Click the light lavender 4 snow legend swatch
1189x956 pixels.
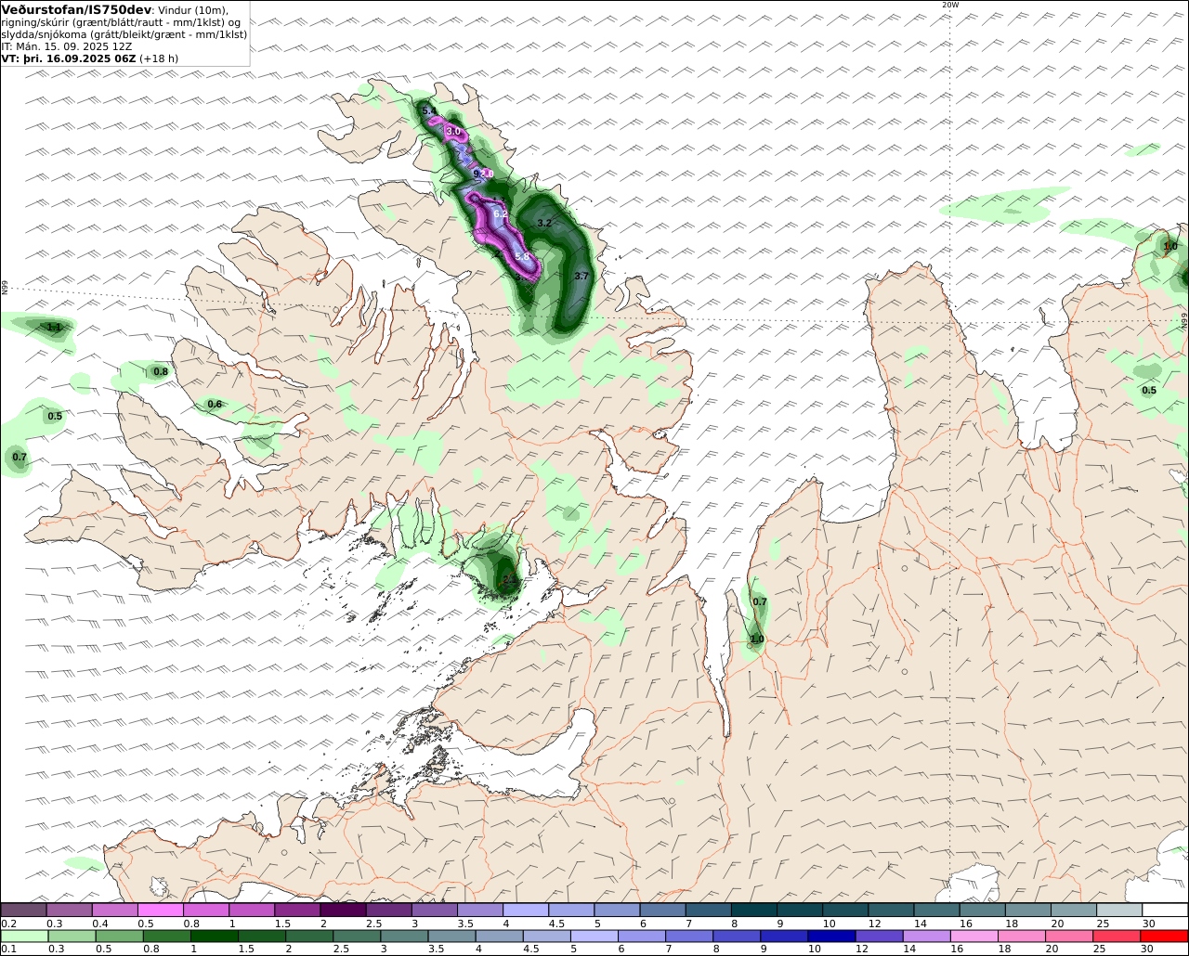[526, 910]
